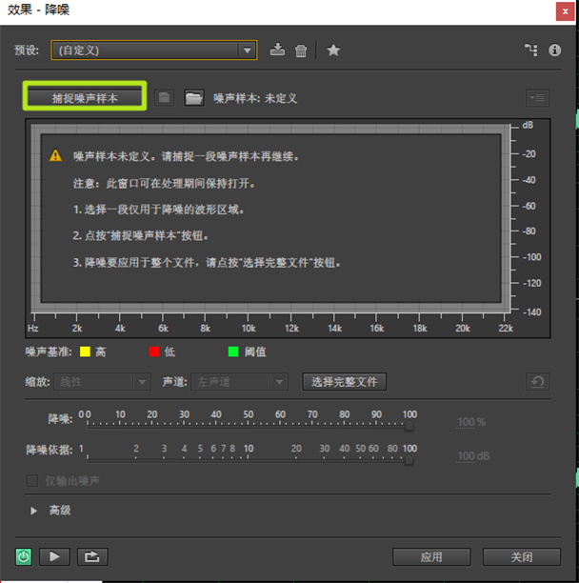Viewport: 579px width, 583px height.
Task: Load noise sample from folder icon
Action: pos(194,98)
